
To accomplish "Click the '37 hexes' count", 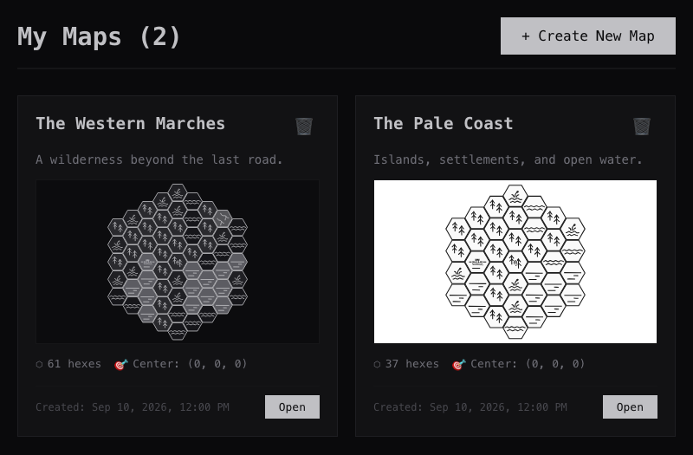I will coord(412,364).
